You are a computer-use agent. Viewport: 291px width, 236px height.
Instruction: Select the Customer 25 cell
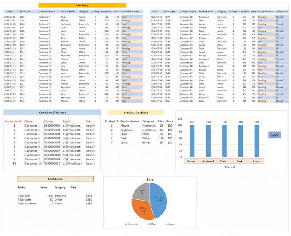click(45, 101)
